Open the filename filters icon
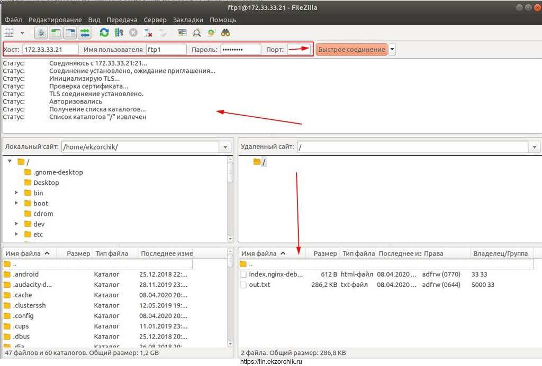 pyautogui.click(x=182, y=33)
